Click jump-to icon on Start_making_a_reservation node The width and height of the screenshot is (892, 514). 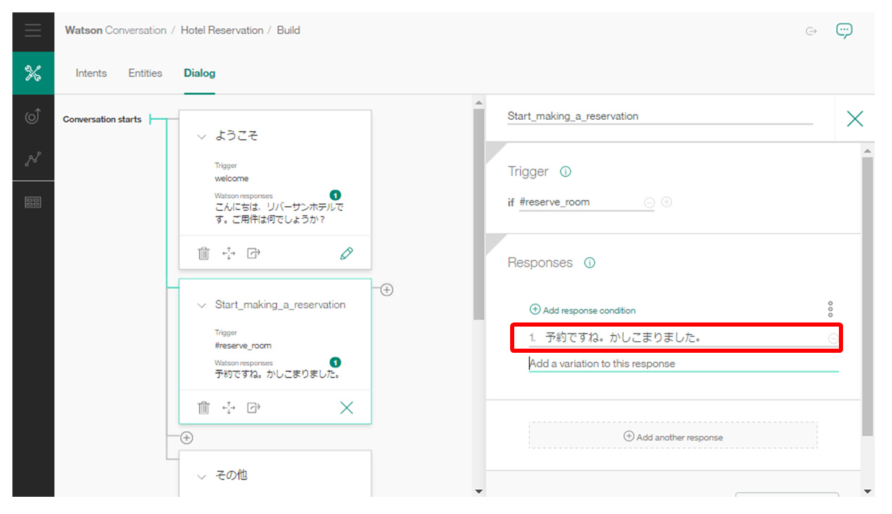point(254,408)
